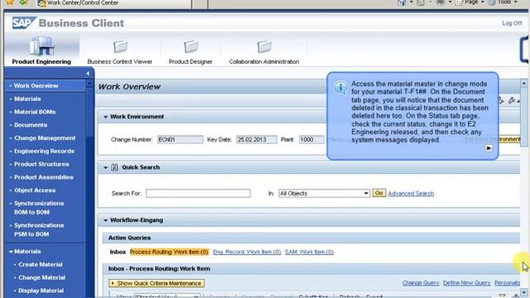Open Materials in the top navigation list
The width and height of the screenshot is (530, 298).
[x=27, y=99]
